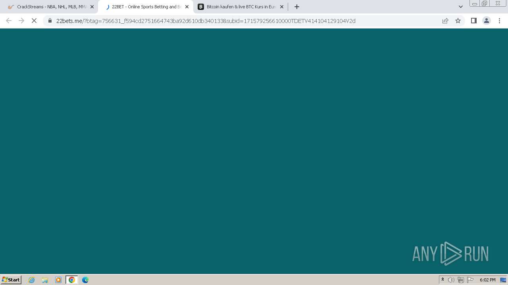Expand the tab search dropdown
Image resolution: width=508 pixels, height=285 pixels.
[x=461, y=7]
